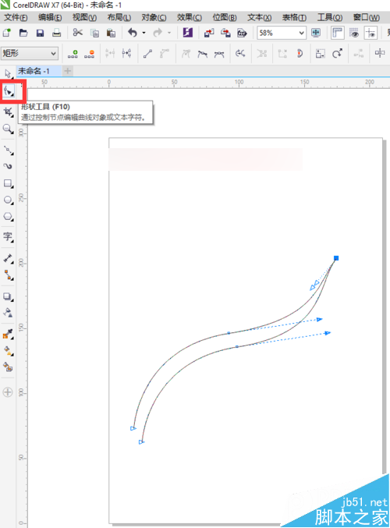390x528 pixels.
Task: Save the document with floppy icon
Action: tap(40, 33)
